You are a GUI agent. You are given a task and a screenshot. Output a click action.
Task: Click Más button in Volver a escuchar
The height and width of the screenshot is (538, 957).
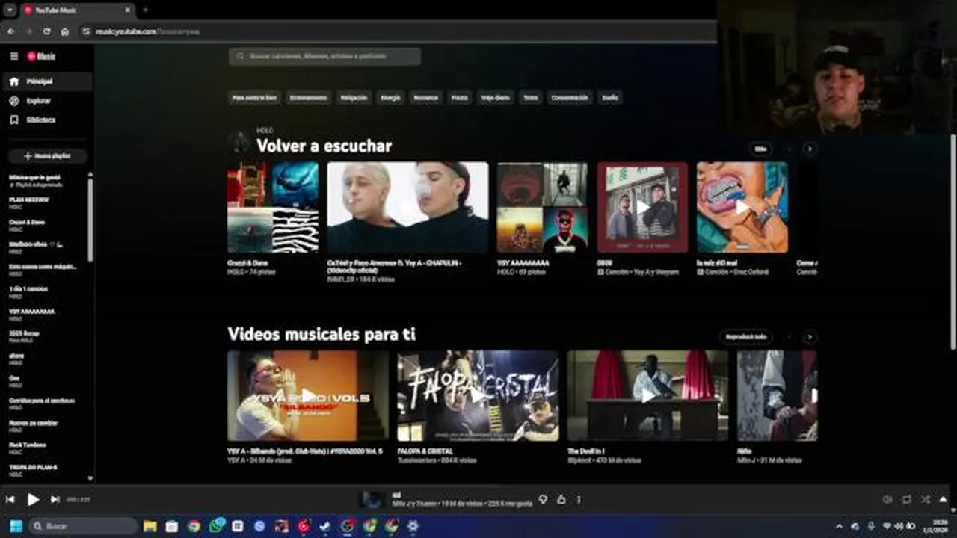(760, 149)
